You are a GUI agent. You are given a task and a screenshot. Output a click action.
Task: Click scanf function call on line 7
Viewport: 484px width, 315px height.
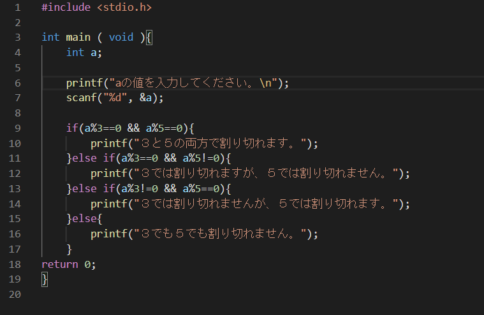pos(81,98)
